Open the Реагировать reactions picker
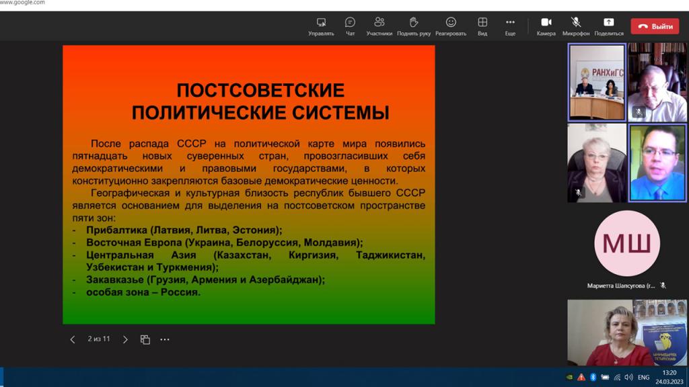The height and width of the screenshot is (387, 689). [x=451, y=26]
